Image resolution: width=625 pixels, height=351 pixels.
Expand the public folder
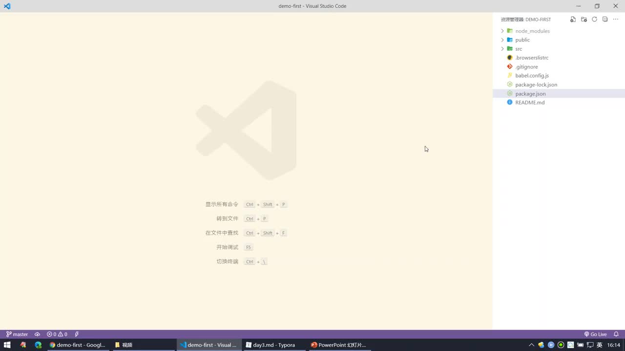(x=502, y=40)
